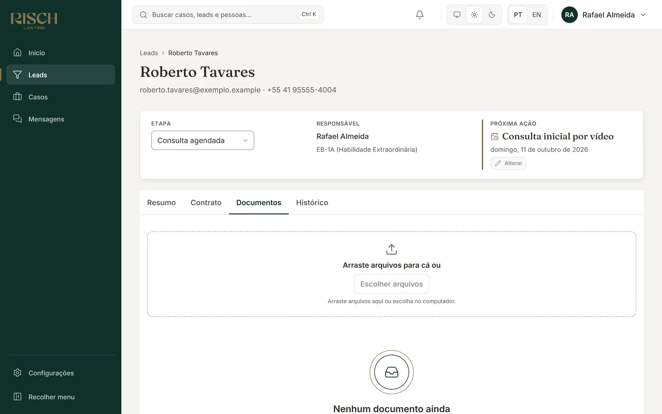Click the date domingo, 11 de outubro de 2026
Image resolution: width=662 pixels, height=414 pixels.
[539, 149]
